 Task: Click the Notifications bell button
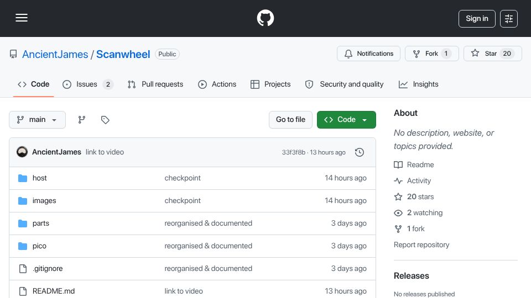pyautogui.click(x=368, y=54)
